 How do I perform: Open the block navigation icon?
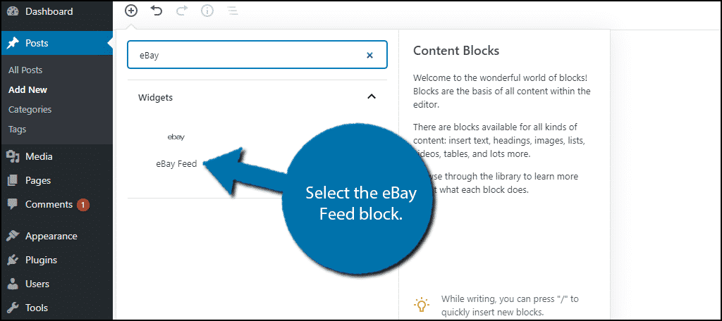pyautogui.click(x=232, y=11)
